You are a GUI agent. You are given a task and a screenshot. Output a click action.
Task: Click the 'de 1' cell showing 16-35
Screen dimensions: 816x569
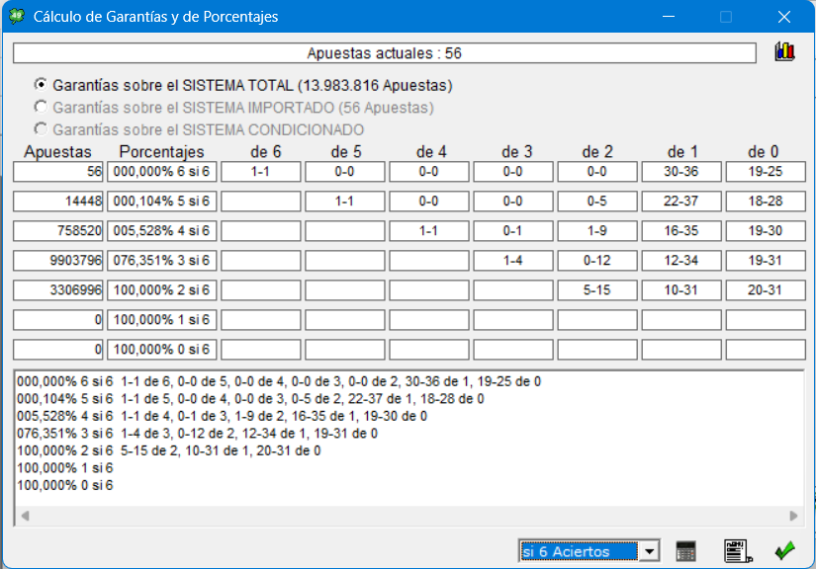tap(681, 231)
